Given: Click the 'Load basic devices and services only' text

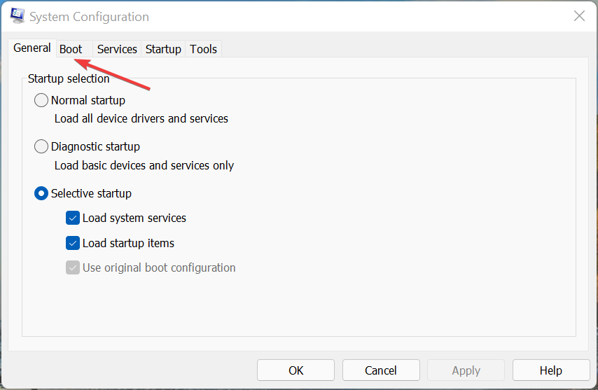Looking at the screenshot, I should coord(144,166).
